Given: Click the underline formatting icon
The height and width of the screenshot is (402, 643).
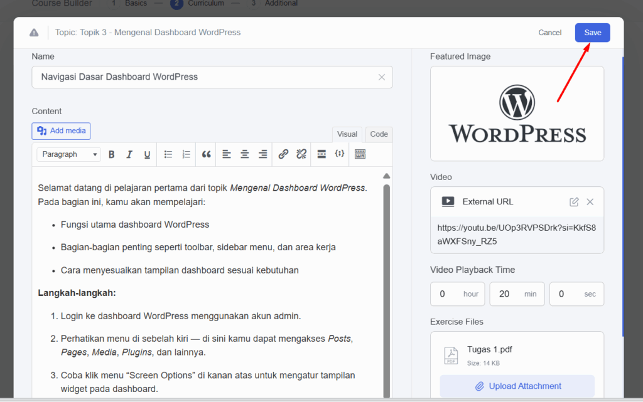Looking at the screenshot, I should pyautogui.click(x=147, y=154).
